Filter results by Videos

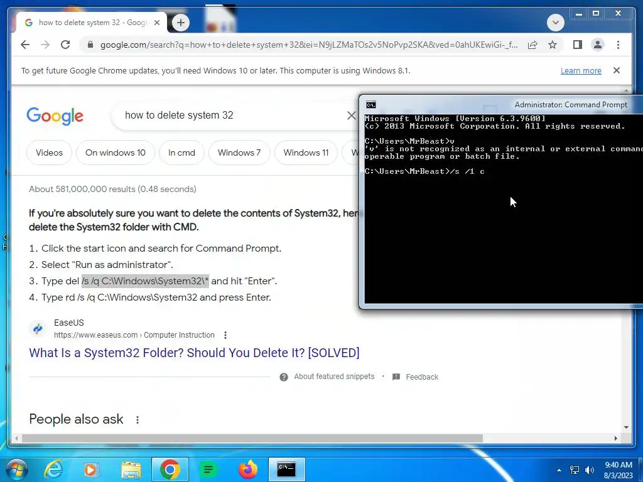pos(49,153)
